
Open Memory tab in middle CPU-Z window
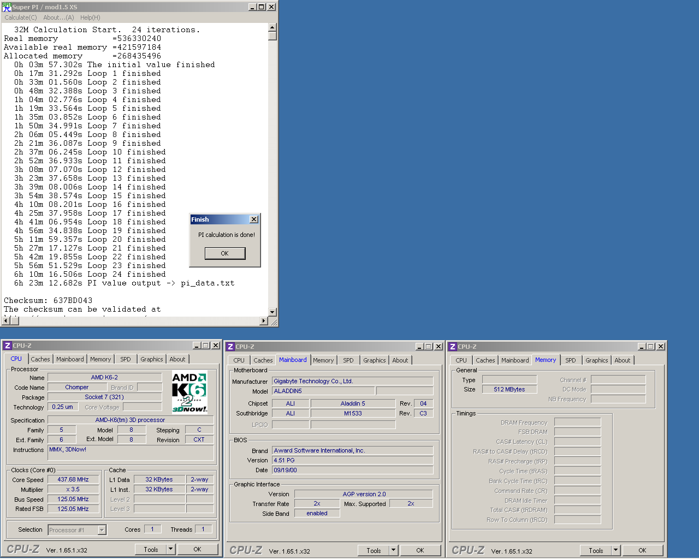[323, 360]
